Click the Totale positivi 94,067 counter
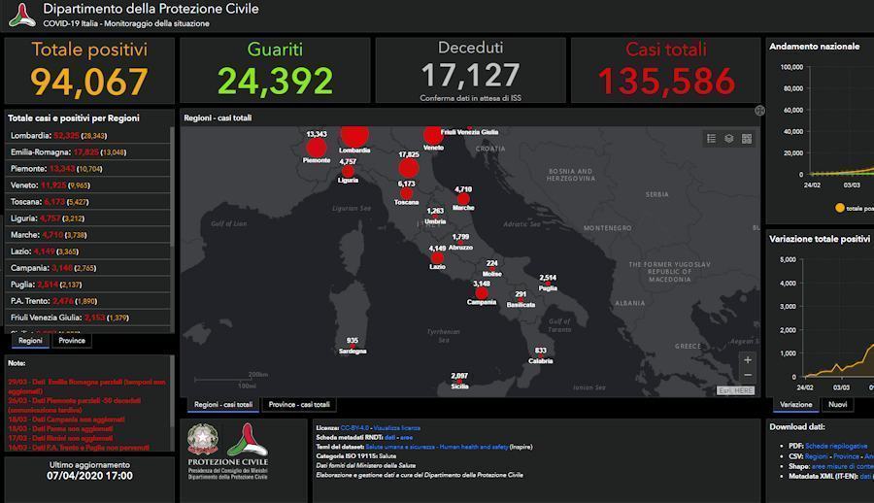This screenshot has height=503, width=874. pyautogui.click(x=89, y=70)
